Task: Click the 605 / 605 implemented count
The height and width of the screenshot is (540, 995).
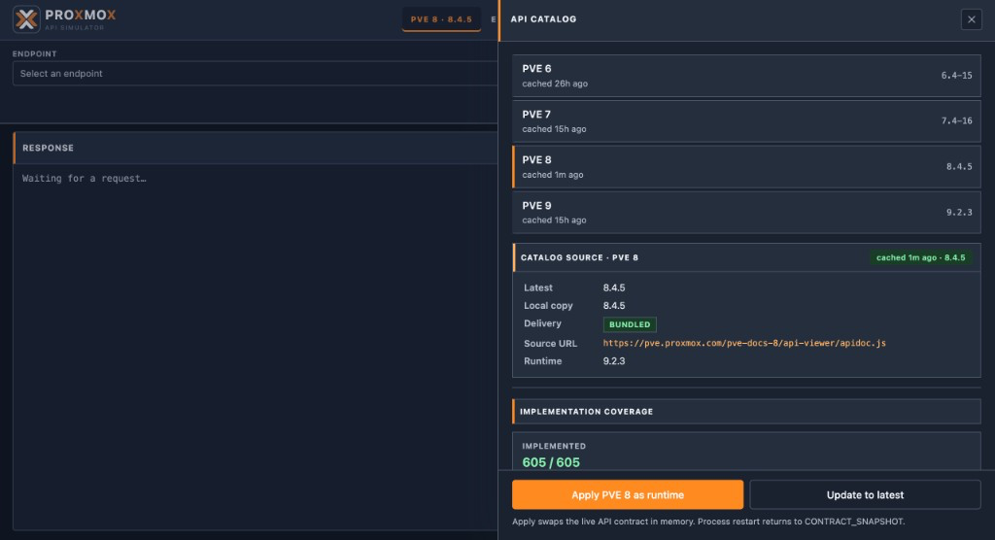Action: 551,462
